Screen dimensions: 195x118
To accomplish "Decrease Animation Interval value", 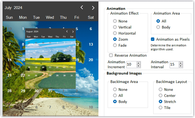I will [181, 66].
